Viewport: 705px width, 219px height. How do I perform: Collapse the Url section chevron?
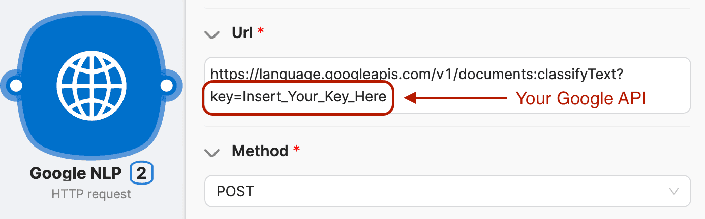click(211, 34)
